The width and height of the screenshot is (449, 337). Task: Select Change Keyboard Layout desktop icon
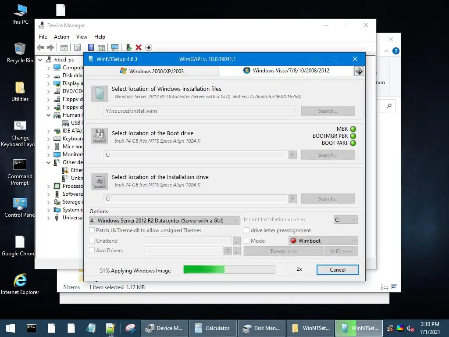coord(20,134)
